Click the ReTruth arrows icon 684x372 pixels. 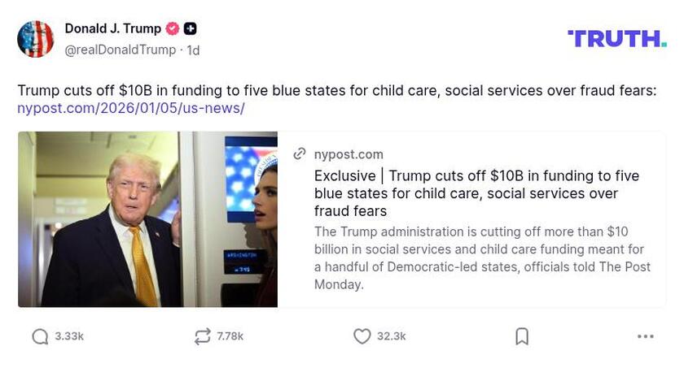coord(202,336)
